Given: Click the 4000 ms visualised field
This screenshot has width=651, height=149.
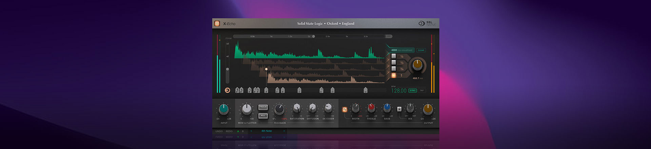Looking at the screenshot, I should [402, 50].
